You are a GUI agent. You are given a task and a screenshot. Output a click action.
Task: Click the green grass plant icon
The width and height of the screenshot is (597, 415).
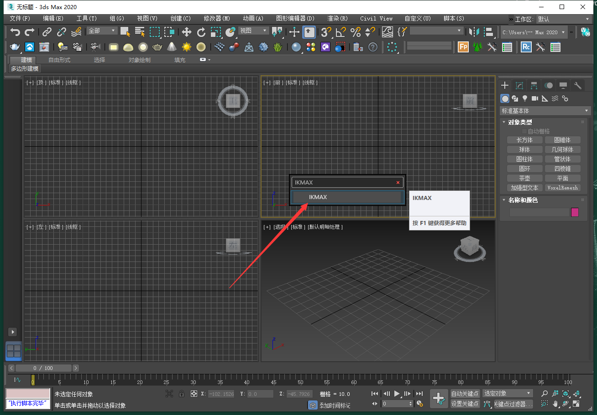coord(278,47)
